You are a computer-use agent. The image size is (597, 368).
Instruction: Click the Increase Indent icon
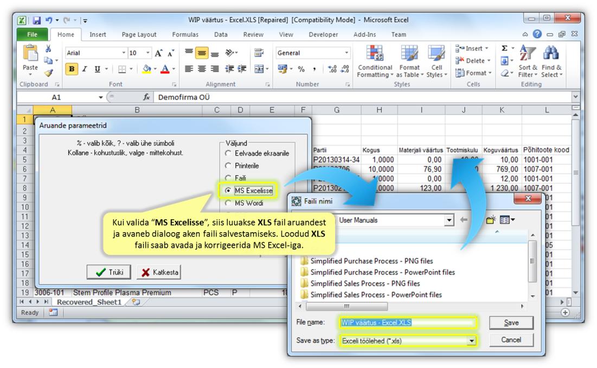coord(242,69)
